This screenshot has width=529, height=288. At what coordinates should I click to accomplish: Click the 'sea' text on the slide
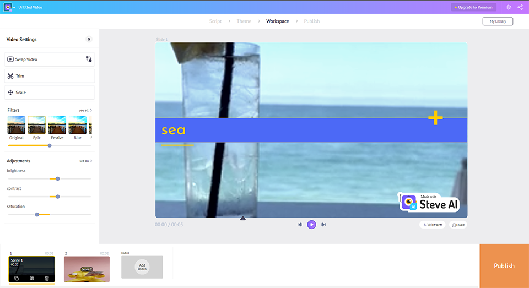tap(174, 130)
